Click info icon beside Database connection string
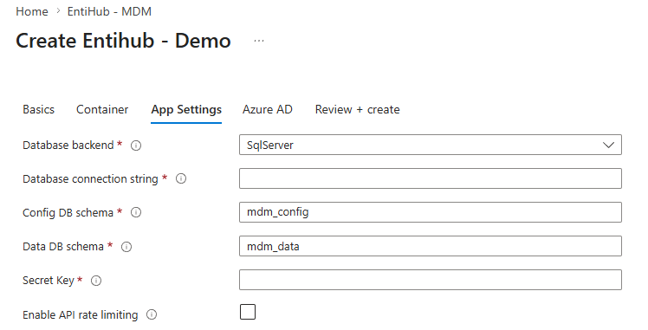The image size is (648, 330). point(181,178)
